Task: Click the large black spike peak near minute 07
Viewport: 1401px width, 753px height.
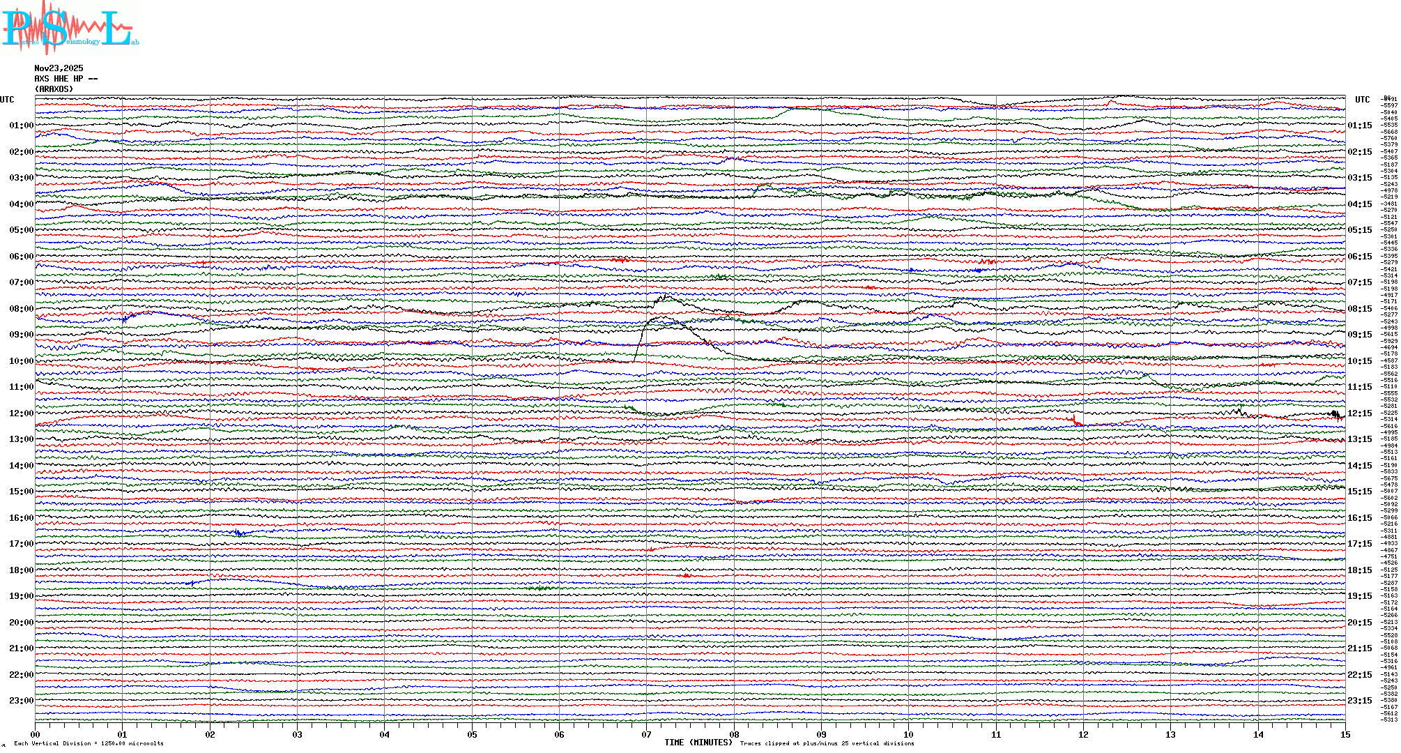Action: (x=662, y=317)
